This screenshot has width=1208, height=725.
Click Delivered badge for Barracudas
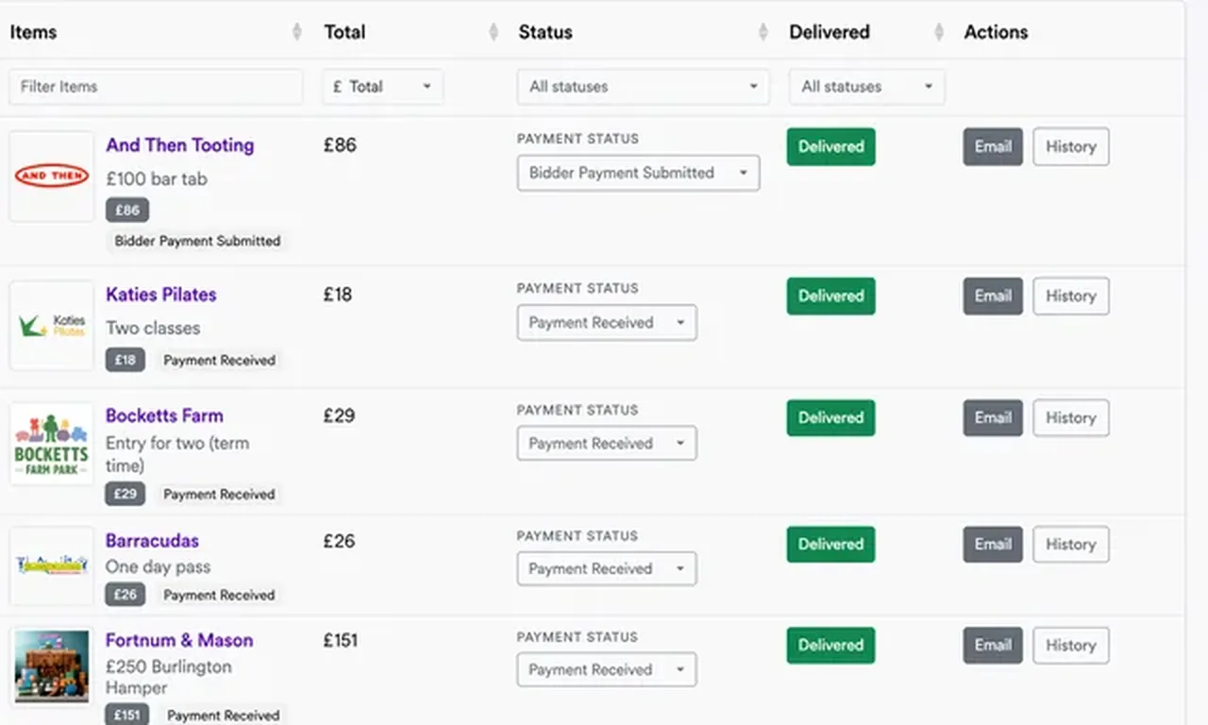[831, 545]
